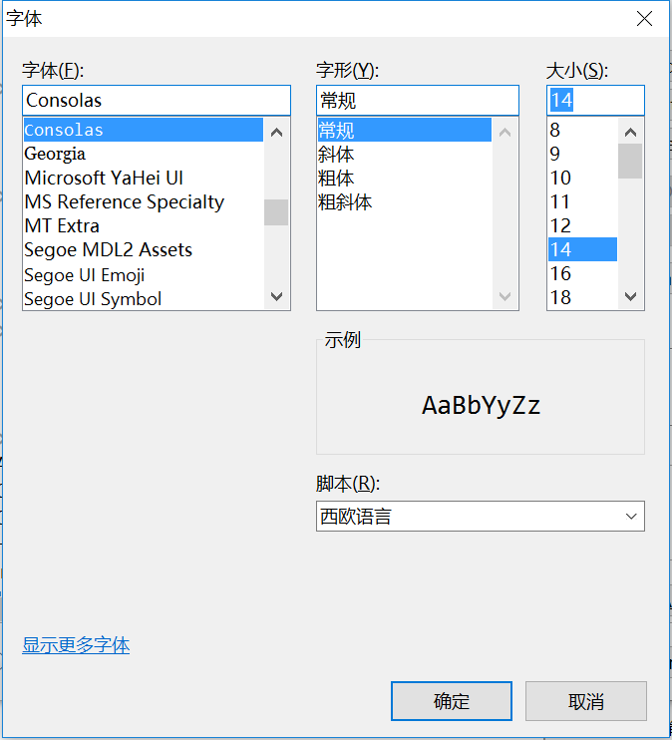Open 显示更多字体 link
672x740 pixels.
point(76,645)
